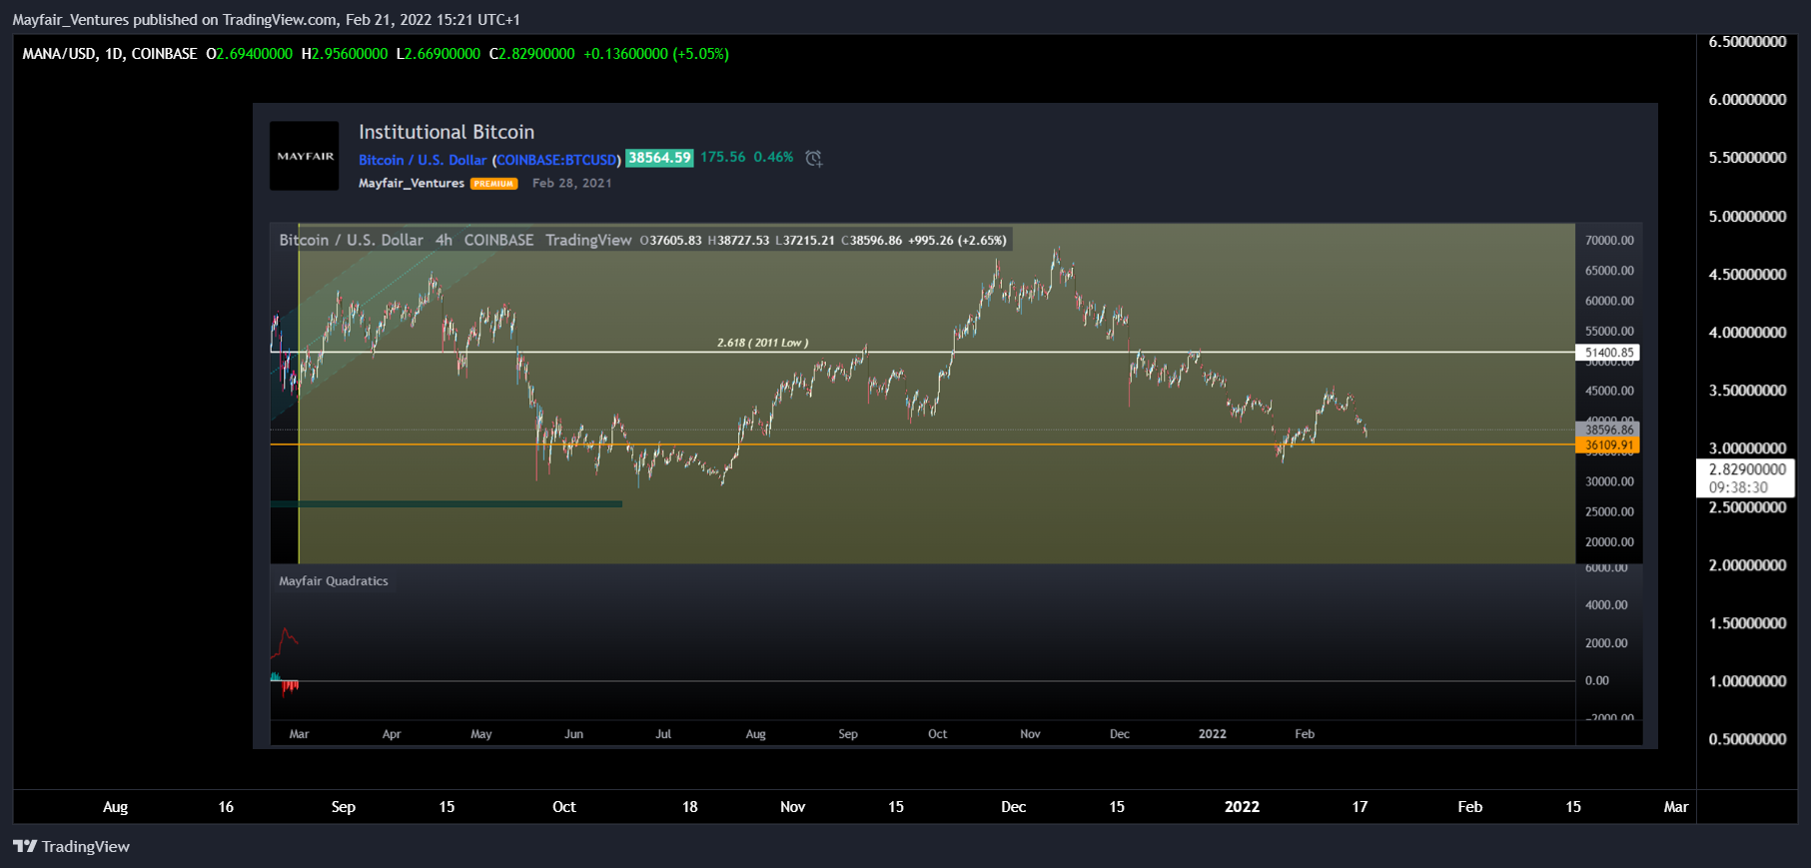Open the Institutional Bitcoin idea title
Screen dimensions: 1811x868
point(447,132)
